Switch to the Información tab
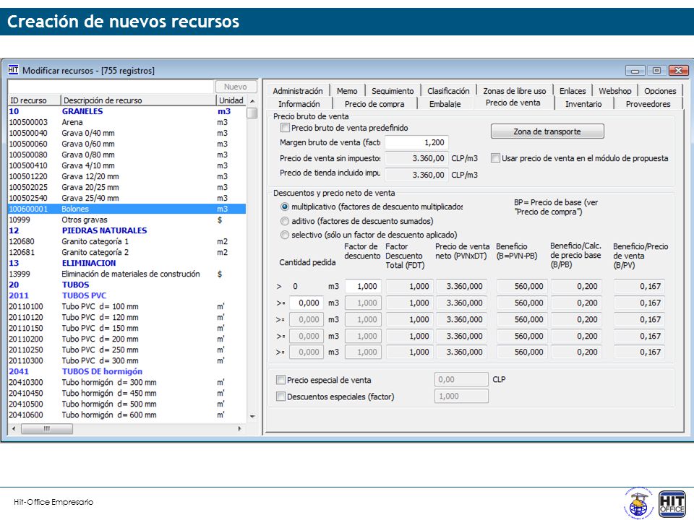The image size is (694, 520). click(x=299, y=104)
